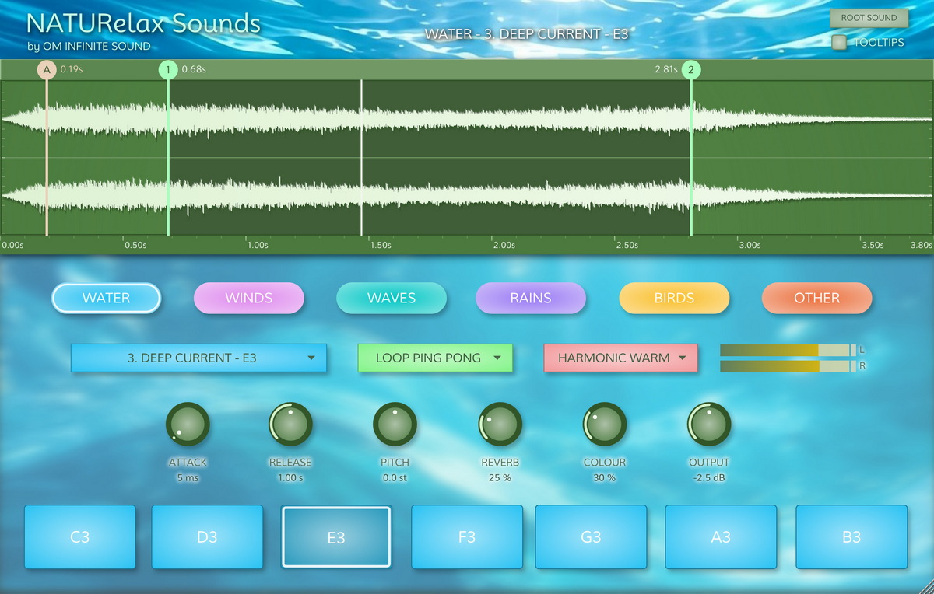This screenshot has height=594, width=934.
Task: Click the RELEASE knob
Action: click(x=290, y=425)
